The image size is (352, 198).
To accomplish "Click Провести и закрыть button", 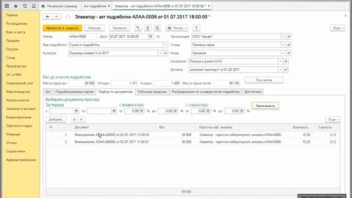I will pos(62,28).
